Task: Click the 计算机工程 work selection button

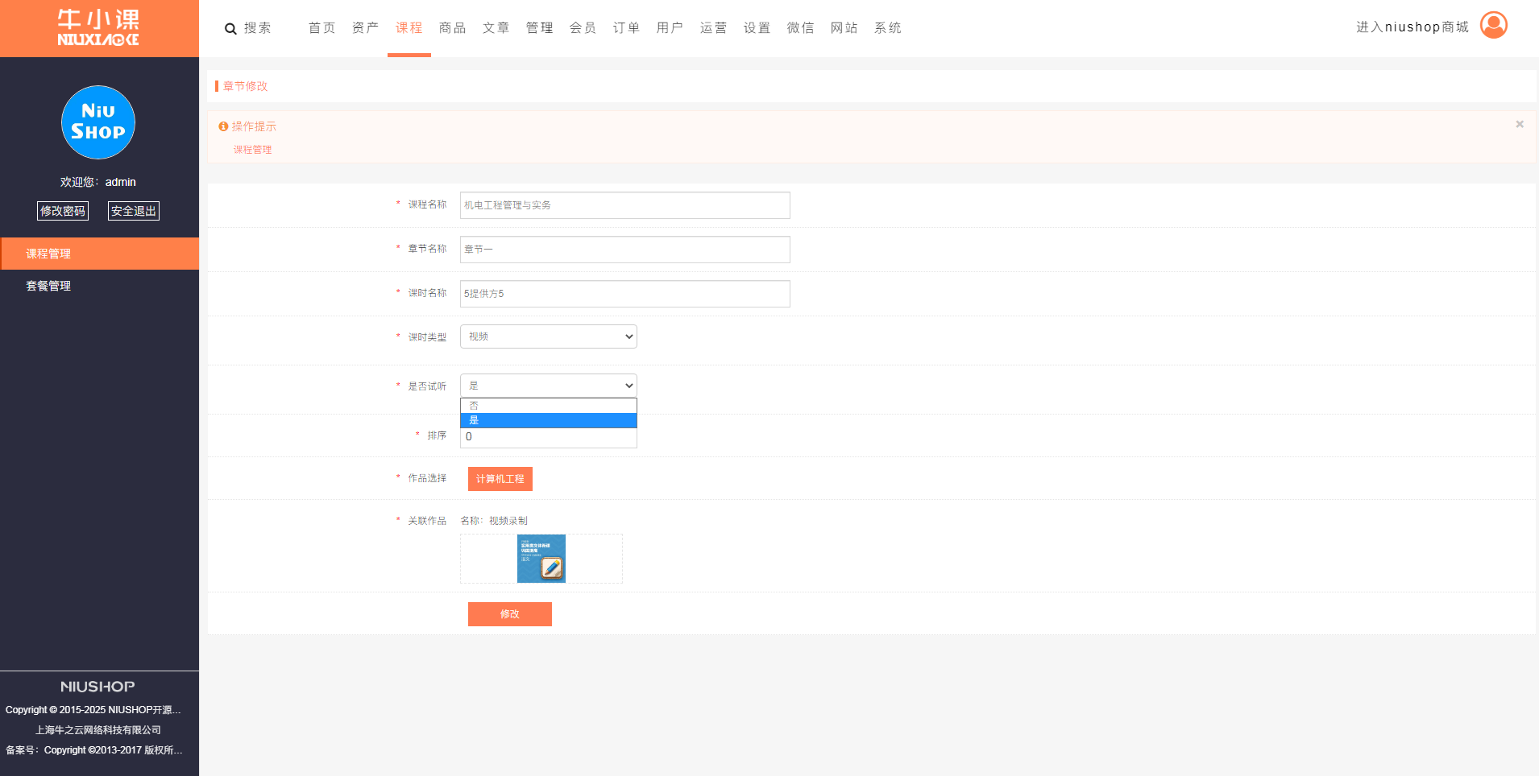Action: pyautogui.click(x=500, y=479)
